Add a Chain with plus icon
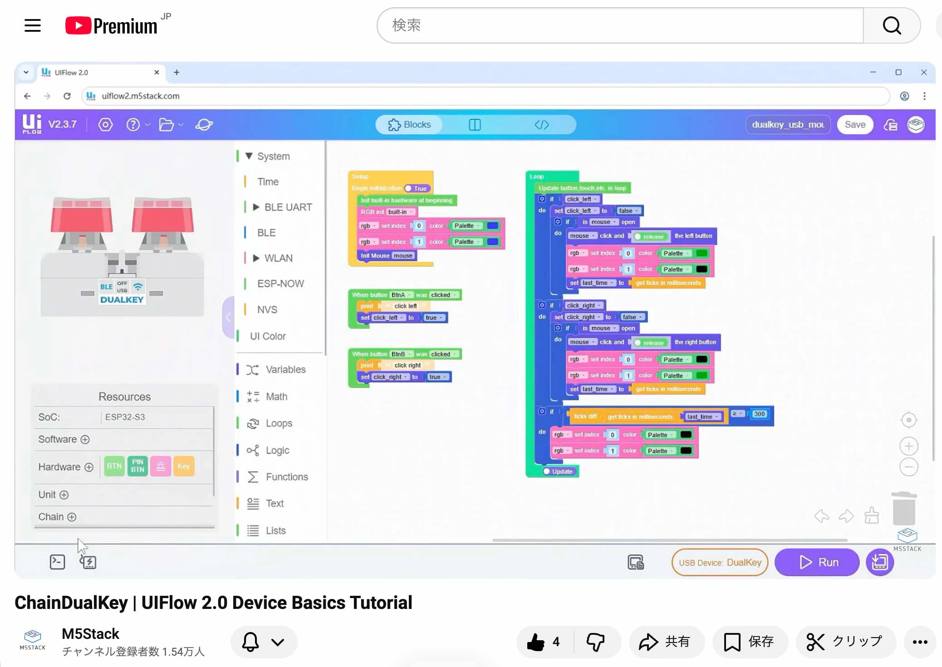942x667 pixels. click(x=72, y=517)
